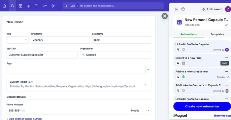Open Magical help question-mark icon
231x120 pixels.
pyautogui.click(x=183, y=9)
